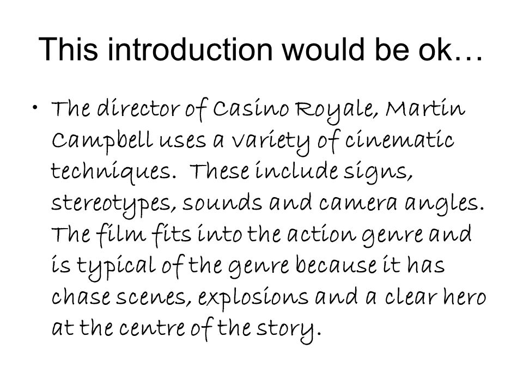Click the word 'because' in the sixth line
523x392 pixels.
pos(336,265)
